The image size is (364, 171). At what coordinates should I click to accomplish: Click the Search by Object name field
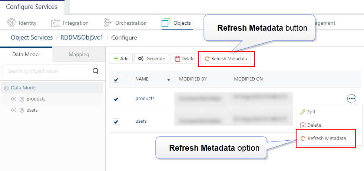pos(52,71)
